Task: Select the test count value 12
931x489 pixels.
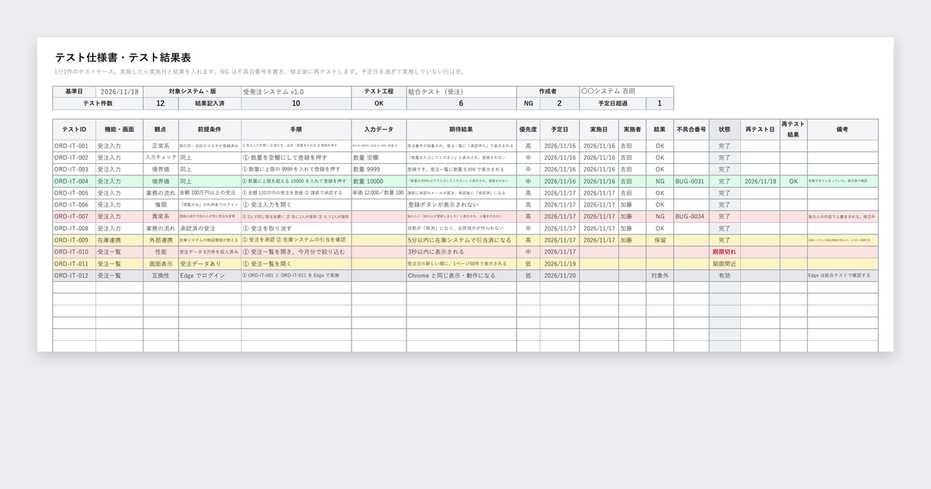Action: pos(161,103)
